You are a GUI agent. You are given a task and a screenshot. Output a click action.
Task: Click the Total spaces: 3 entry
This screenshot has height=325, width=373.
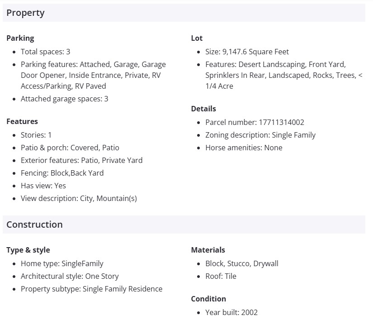pyautogui.click(x=45, y=52)
